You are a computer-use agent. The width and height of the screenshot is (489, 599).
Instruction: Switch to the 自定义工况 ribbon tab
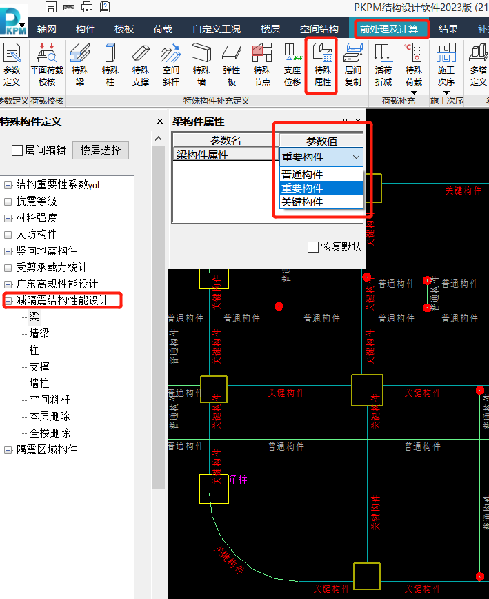click(217, 29)
